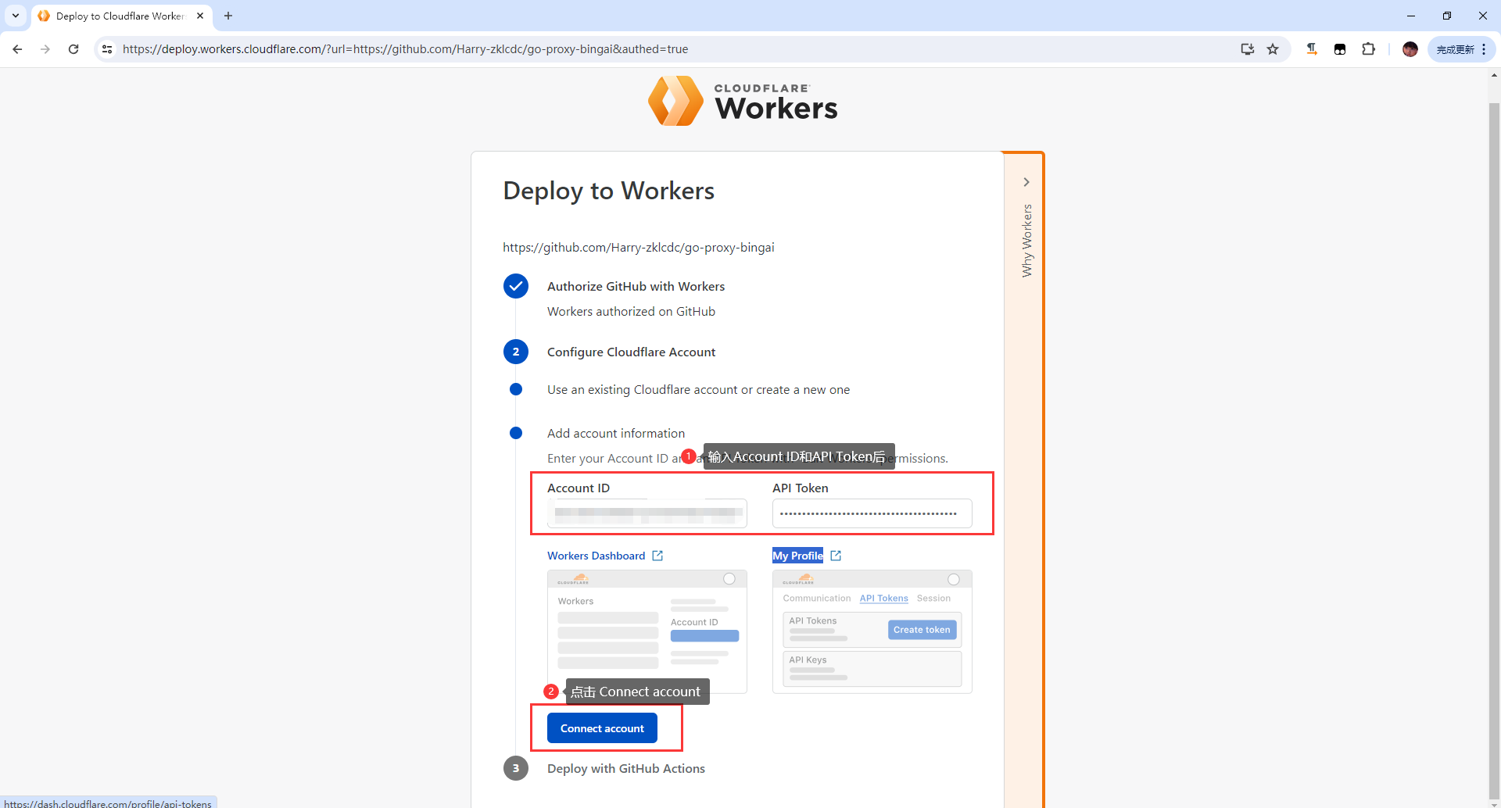Click the scrollbar up arrow
This screenshot has width=1501, height=808.
(1494, 75)
